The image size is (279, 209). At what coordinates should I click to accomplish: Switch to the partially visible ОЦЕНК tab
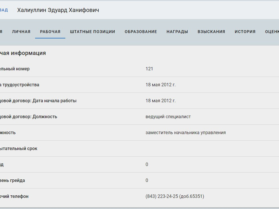[x=272, y=32]
